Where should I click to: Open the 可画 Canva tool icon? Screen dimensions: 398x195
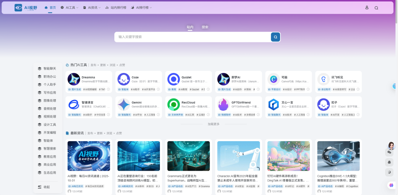pyautogui.click(x=273, y=79)
